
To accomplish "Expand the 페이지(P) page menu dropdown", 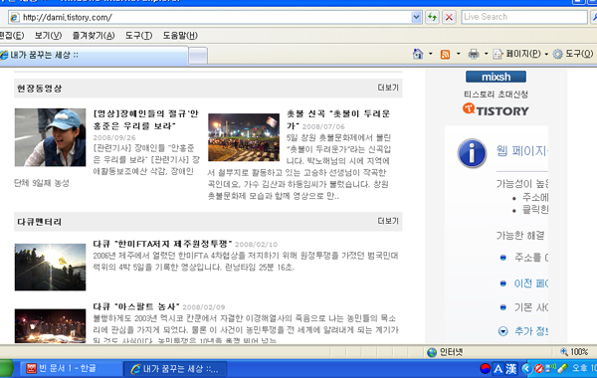I will [x=546, y=54].
